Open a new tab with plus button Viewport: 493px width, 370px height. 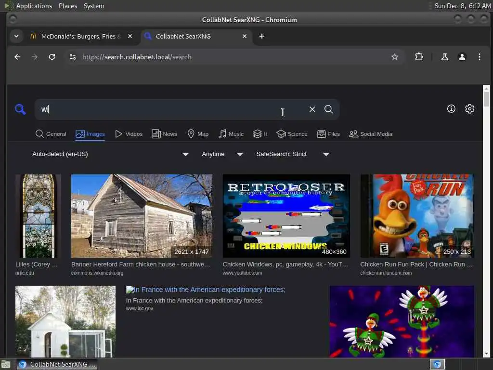(261, 36)
